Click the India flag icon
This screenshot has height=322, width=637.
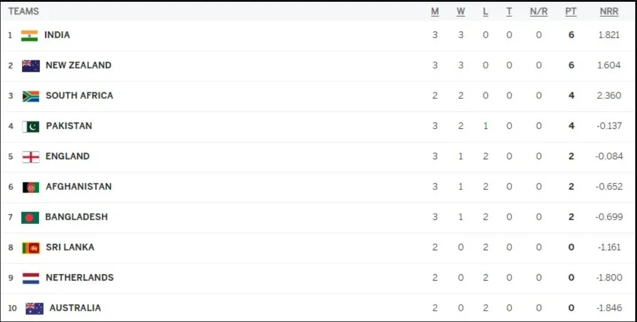29,36
